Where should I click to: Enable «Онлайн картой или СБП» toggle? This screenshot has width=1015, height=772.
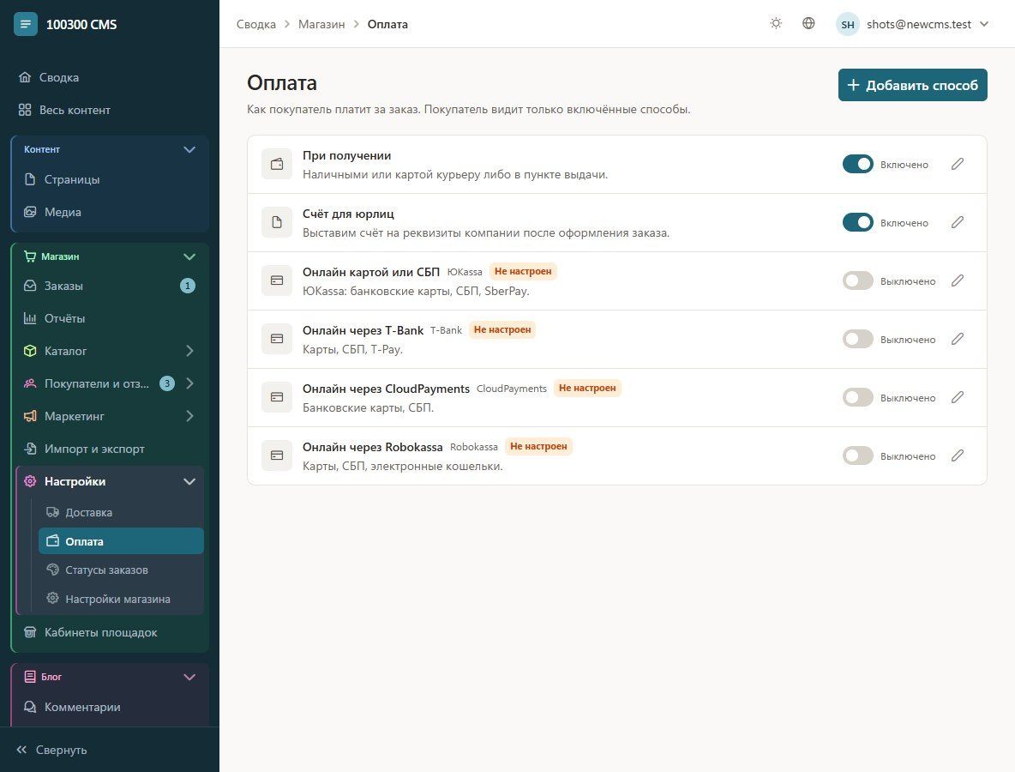[858, 280]
